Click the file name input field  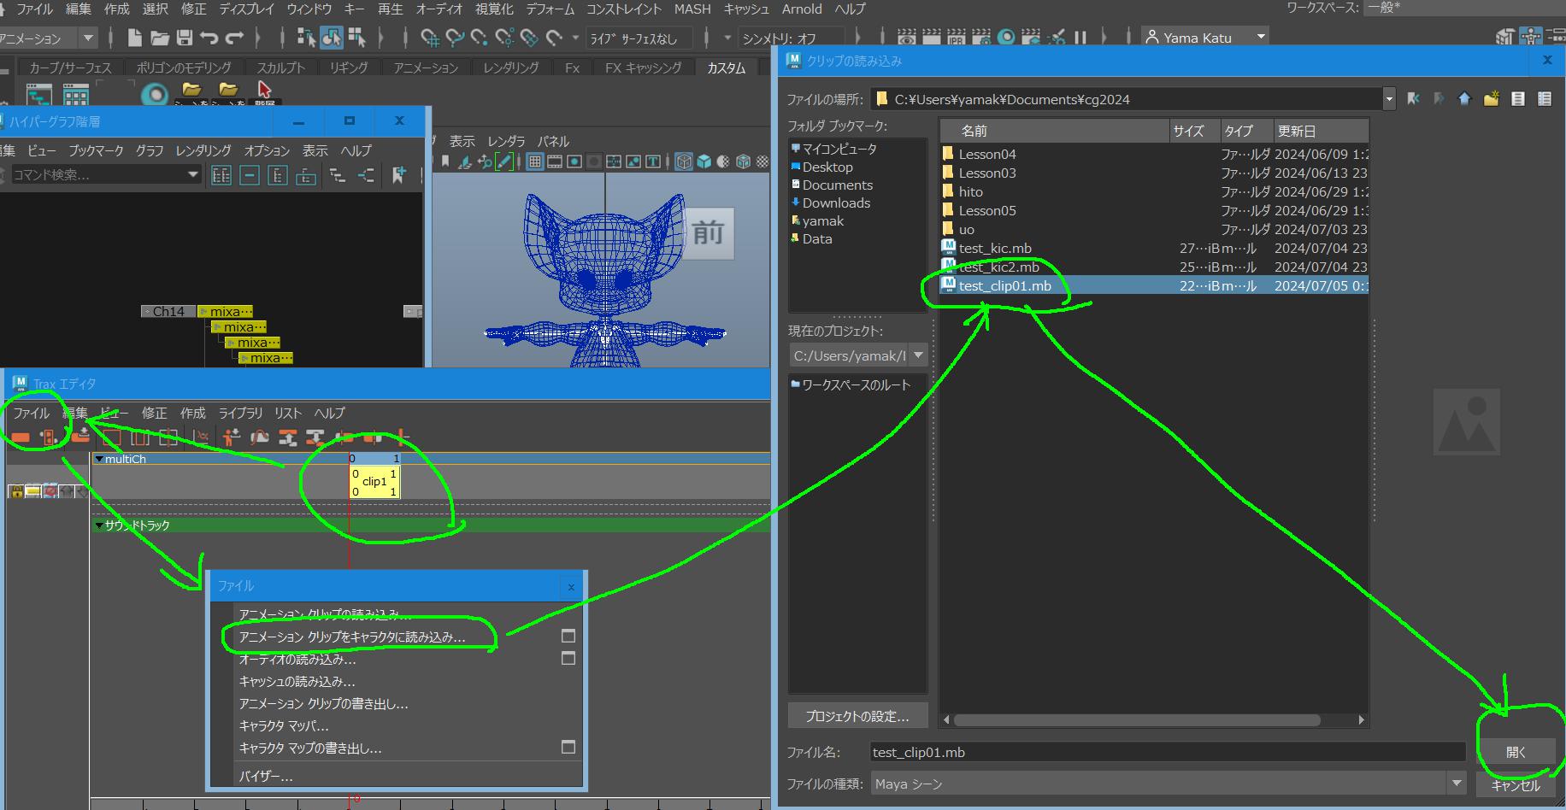tap(1168, 752)
